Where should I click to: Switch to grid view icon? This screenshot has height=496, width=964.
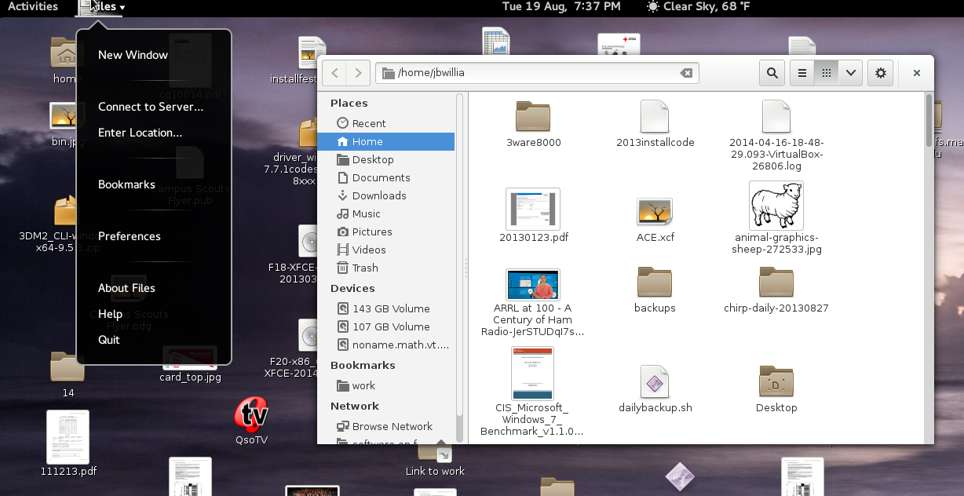[x=827, y=73]
